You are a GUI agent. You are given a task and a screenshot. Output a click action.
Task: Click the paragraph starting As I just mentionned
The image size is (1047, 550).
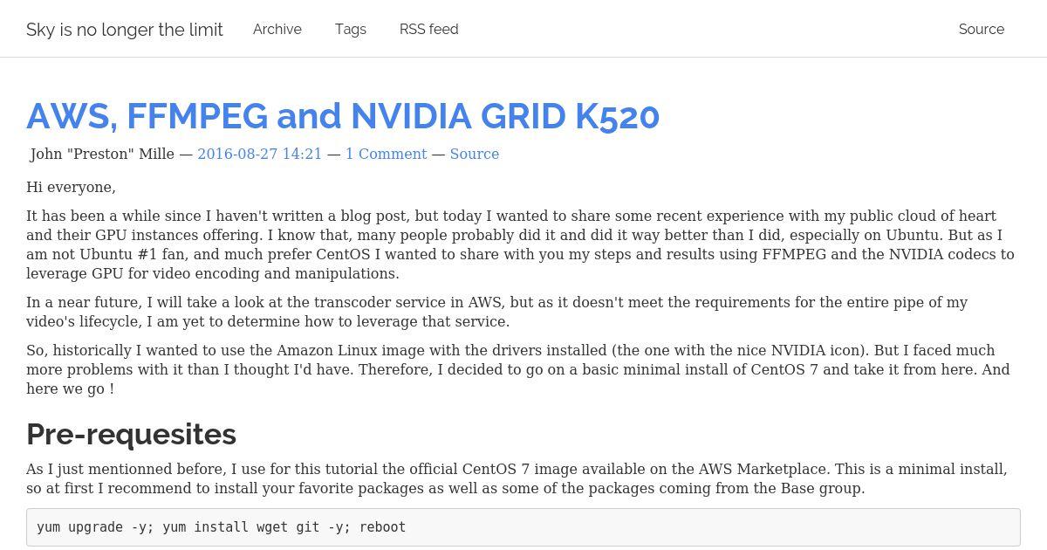coord(517,478)
